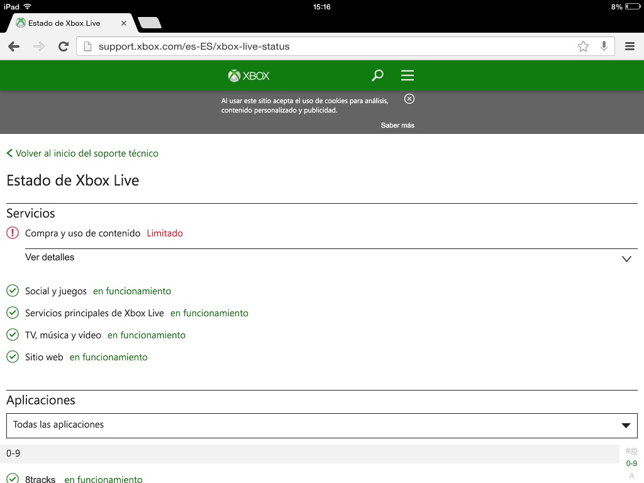
Task: Reload the page with refresh icon
Action: (x=64, y=47)
